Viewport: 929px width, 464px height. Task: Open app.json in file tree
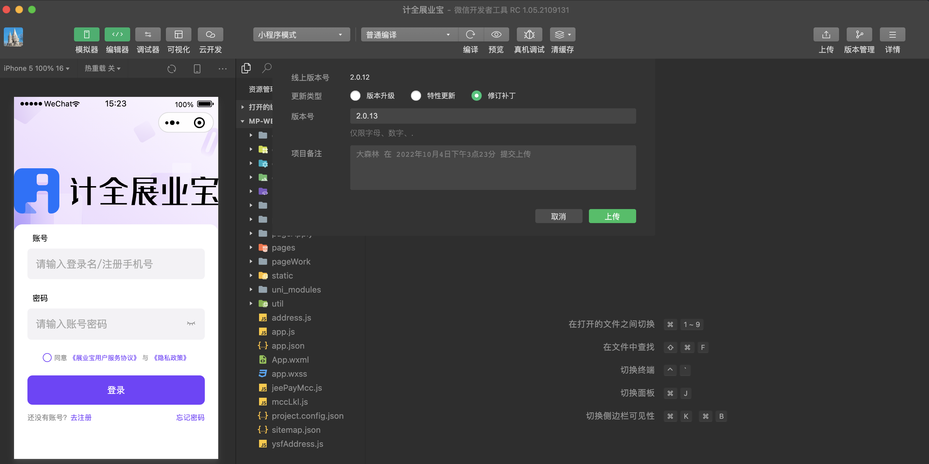[288, 346]
